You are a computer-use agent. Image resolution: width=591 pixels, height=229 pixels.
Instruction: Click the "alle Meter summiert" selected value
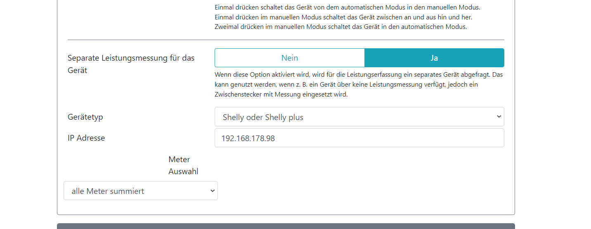click(108, 191)
